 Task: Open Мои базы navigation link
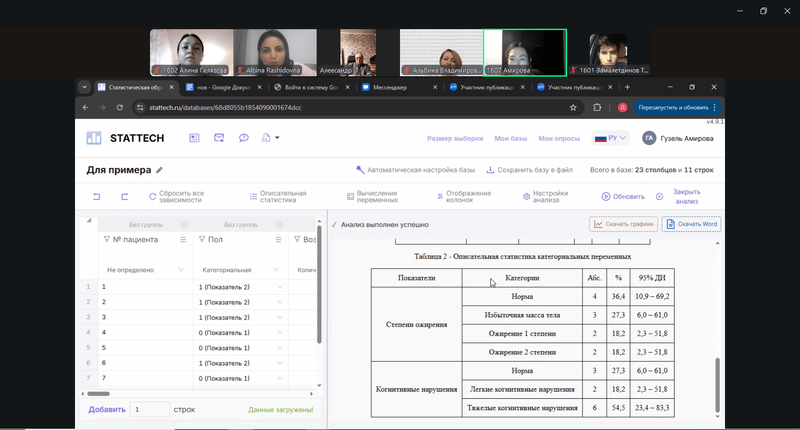tap(510, 138)
